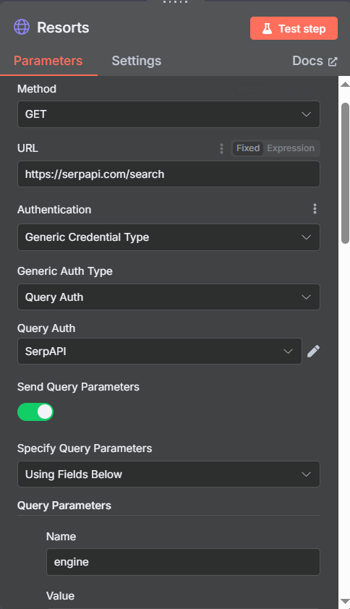Click the flask icon in Test step
Screen dimensions: 350x609
click(x=267, y=28)
